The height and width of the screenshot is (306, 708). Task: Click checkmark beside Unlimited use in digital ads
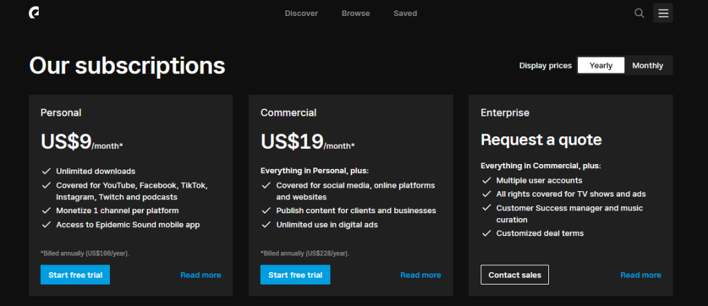(266, 224)
